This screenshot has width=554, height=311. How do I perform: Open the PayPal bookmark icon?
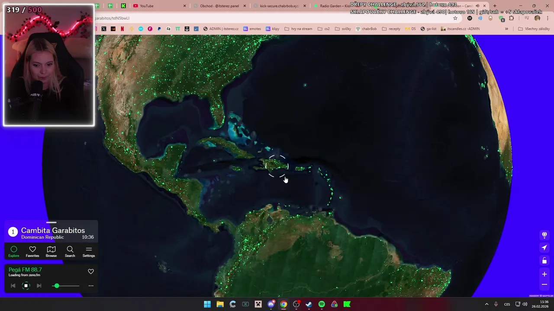159,29
